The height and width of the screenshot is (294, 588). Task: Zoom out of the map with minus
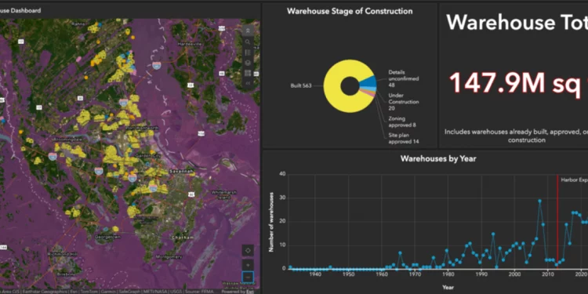point(248,278)
